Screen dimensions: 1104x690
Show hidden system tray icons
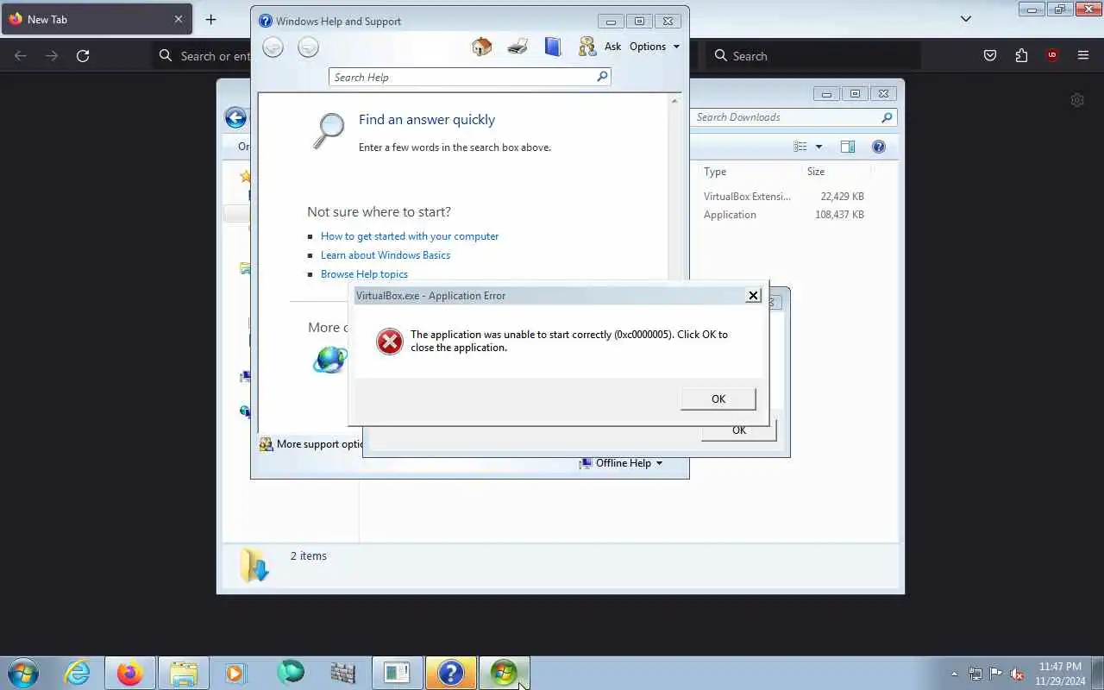coord(954,674)
